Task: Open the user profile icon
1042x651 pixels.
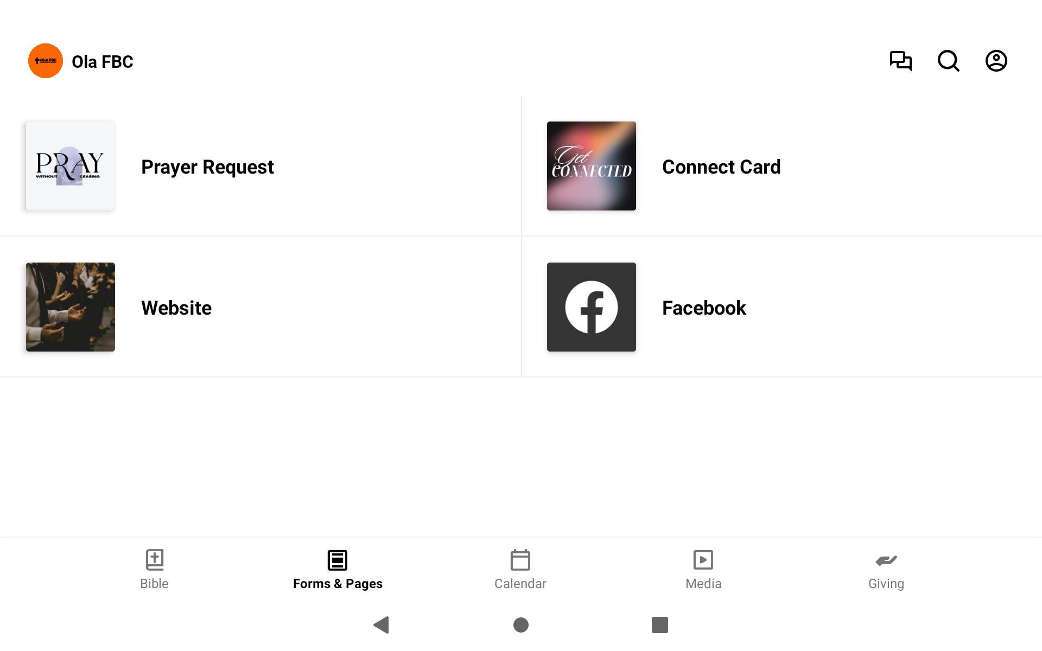Action: [996, 61]
